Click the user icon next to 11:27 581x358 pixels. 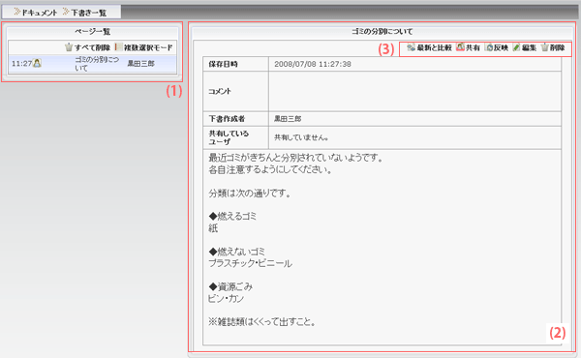point(37,63)
